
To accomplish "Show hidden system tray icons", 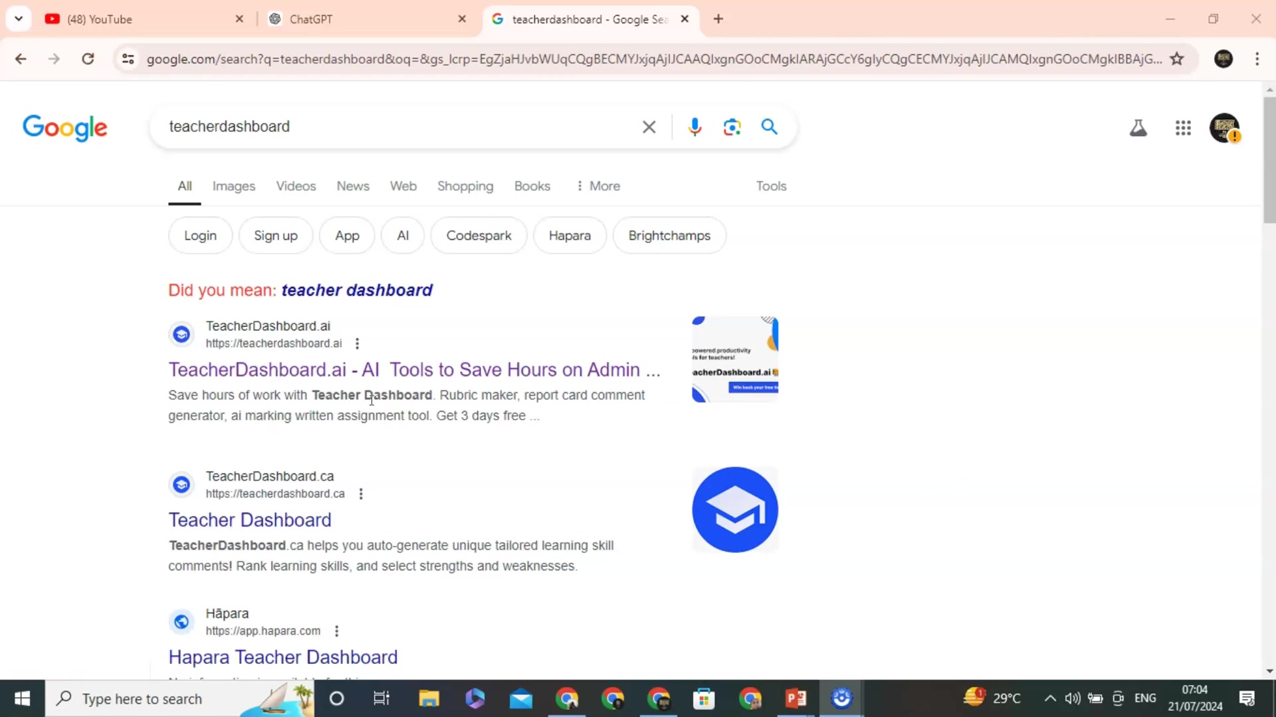I will tap(1050, 698).
